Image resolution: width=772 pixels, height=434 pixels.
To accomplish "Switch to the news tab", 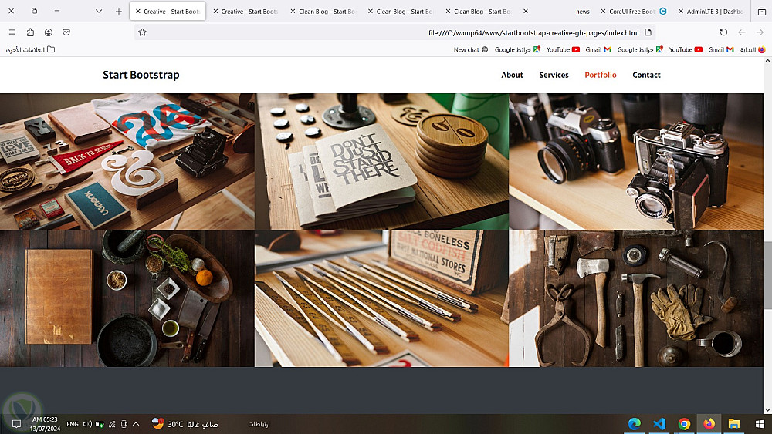I will click(557, 12).
